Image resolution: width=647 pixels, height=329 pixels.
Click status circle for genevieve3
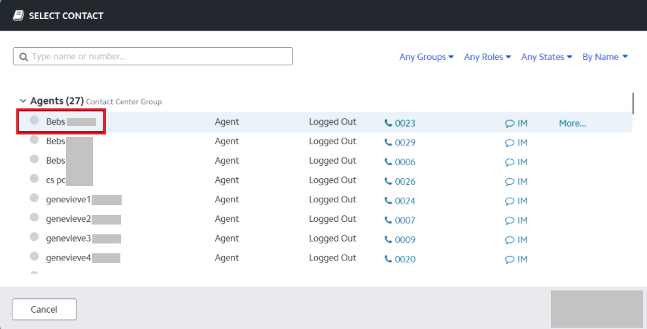point(34,236)
